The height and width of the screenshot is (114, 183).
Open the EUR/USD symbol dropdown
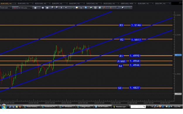(11, 8)
